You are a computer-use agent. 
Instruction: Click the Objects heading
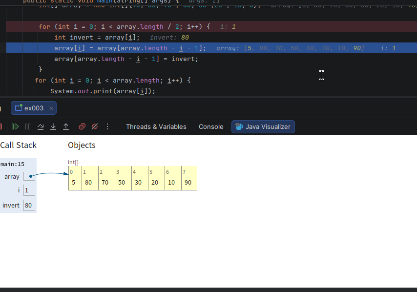pyautogui.click(x=82, y=145)
